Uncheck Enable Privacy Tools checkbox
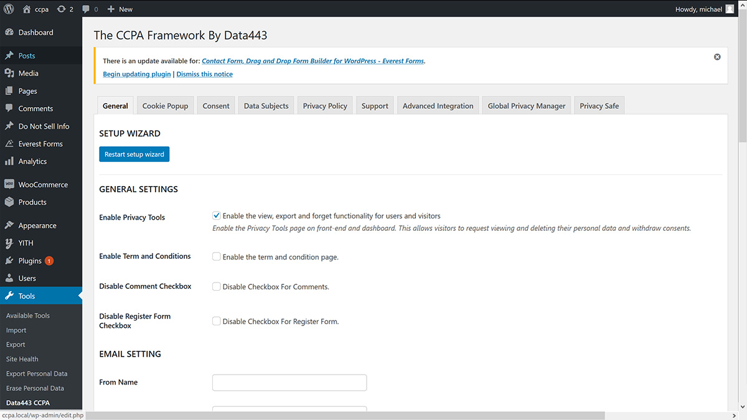This screenshot has width=747, height=420. point(217,215)
